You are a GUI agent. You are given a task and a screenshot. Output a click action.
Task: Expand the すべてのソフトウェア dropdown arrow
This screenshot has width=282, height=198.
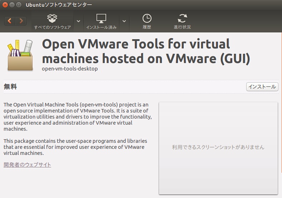point(78,21)
